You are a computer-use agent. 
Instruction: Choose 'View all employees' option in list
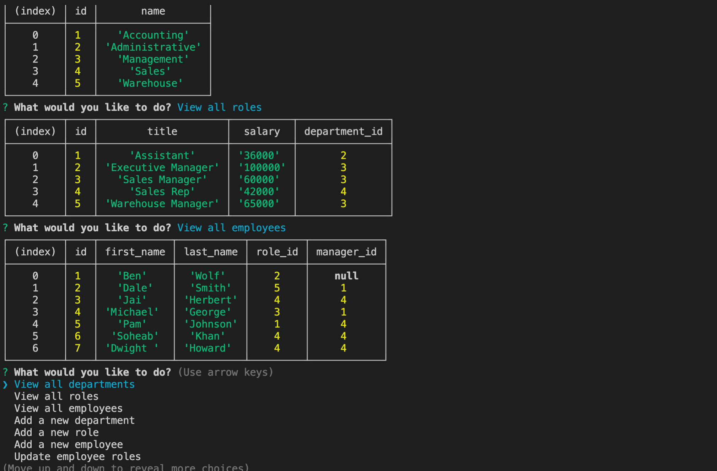coord(68,409)
